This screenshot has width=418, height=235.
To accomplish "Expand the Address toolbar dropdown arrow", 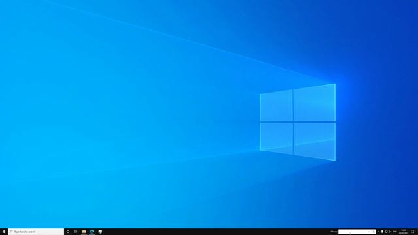I will (x=368, y=232).
